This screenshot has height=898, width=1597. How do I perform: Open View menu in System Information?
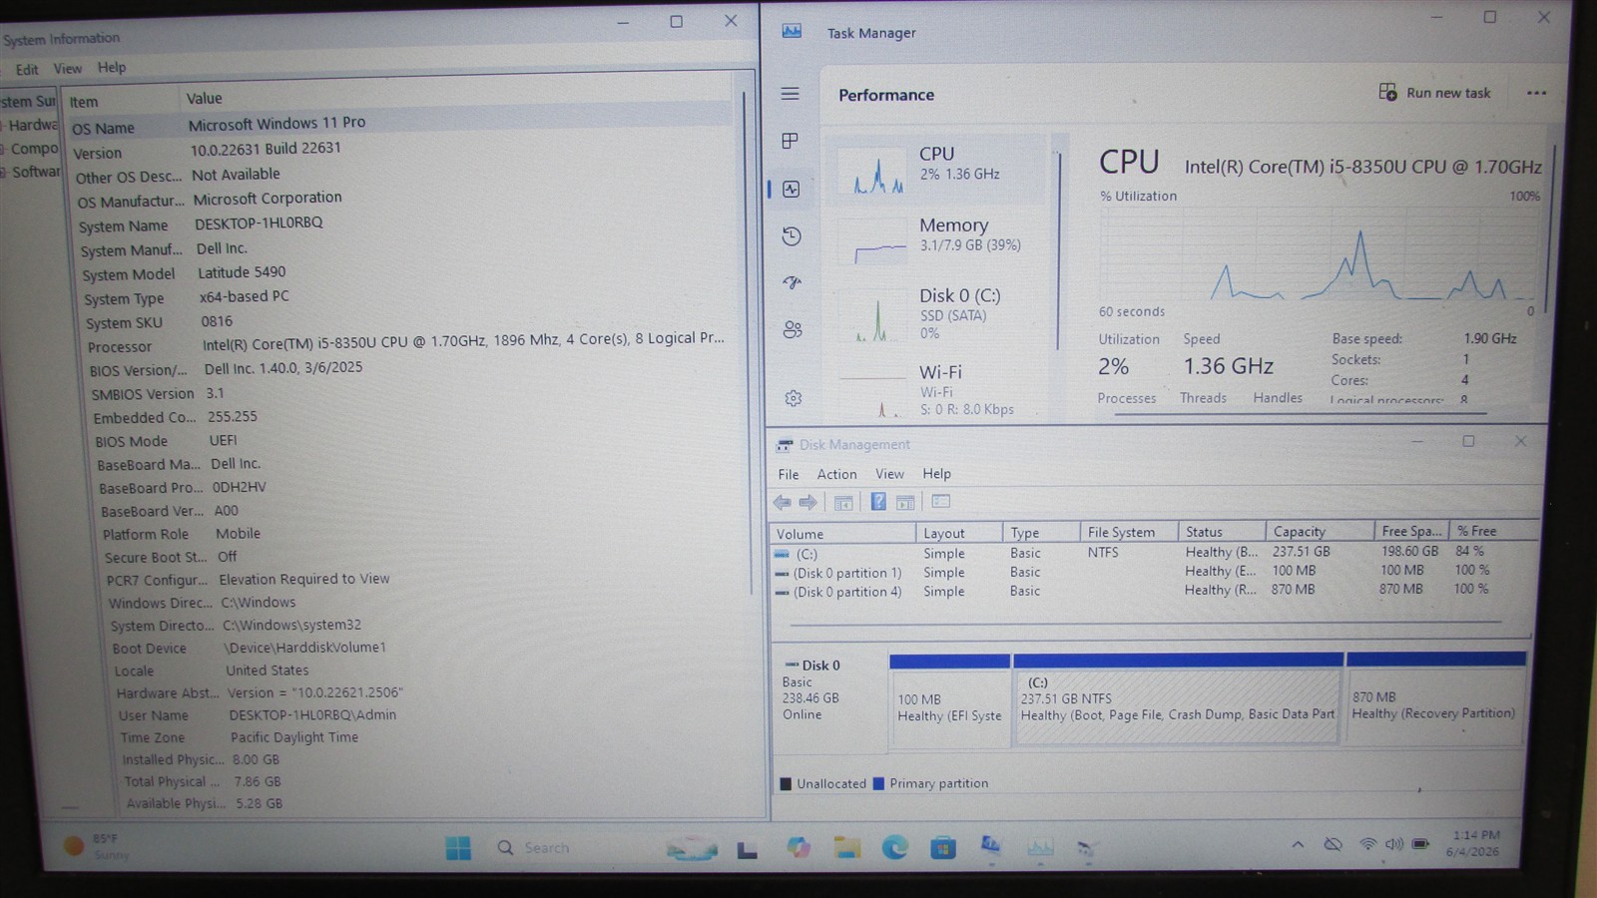pos(67,68)
